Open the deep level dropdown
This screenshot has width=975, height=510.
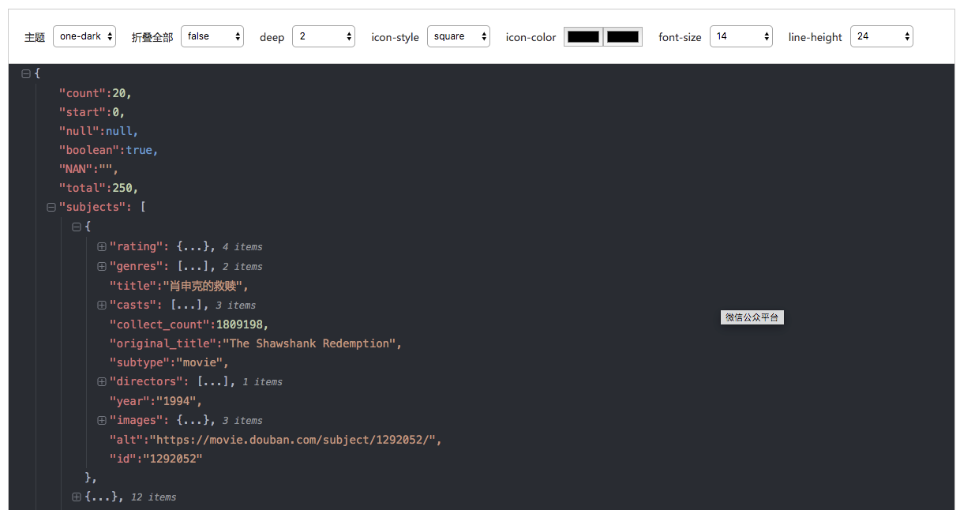324,36
